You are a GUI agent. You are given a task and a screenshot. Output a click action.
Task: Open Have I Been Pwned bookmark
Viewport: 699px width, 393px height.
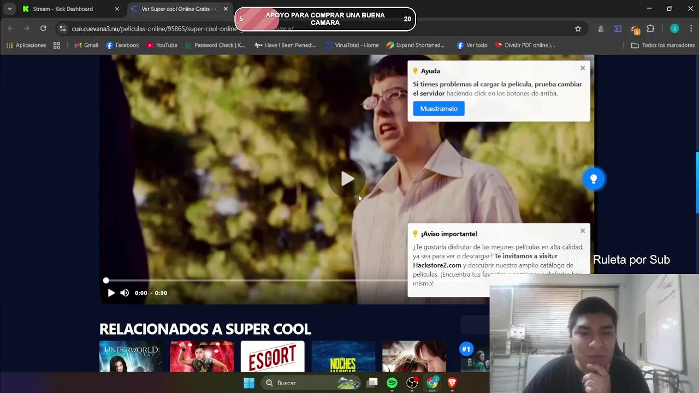286,45
